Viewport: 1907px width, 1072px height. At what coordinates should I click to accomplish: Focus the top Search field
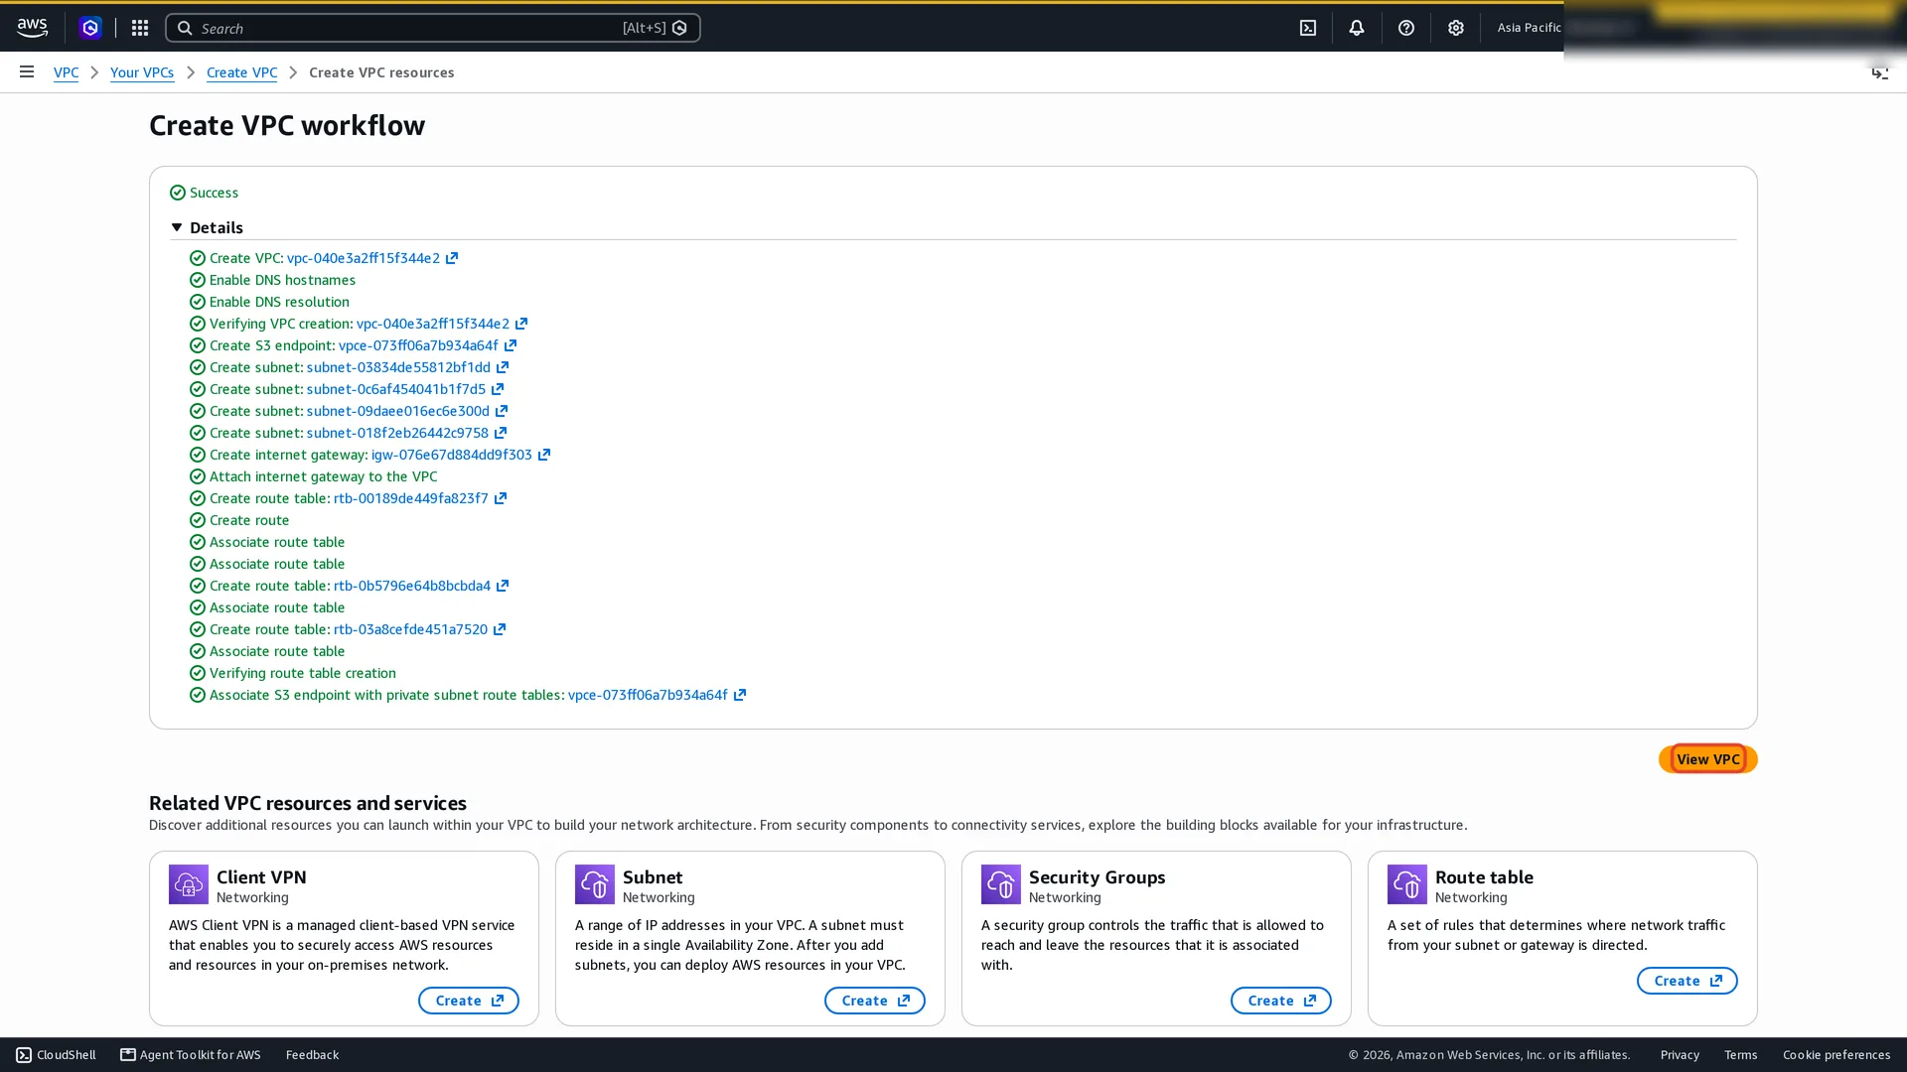coord(433,28)
